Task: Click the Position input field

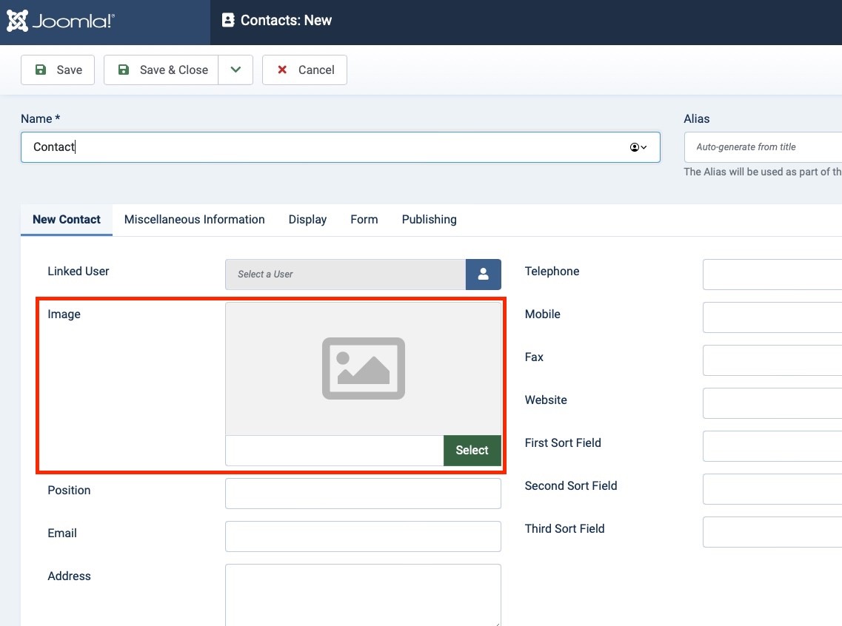Action: tap(363, 494)
